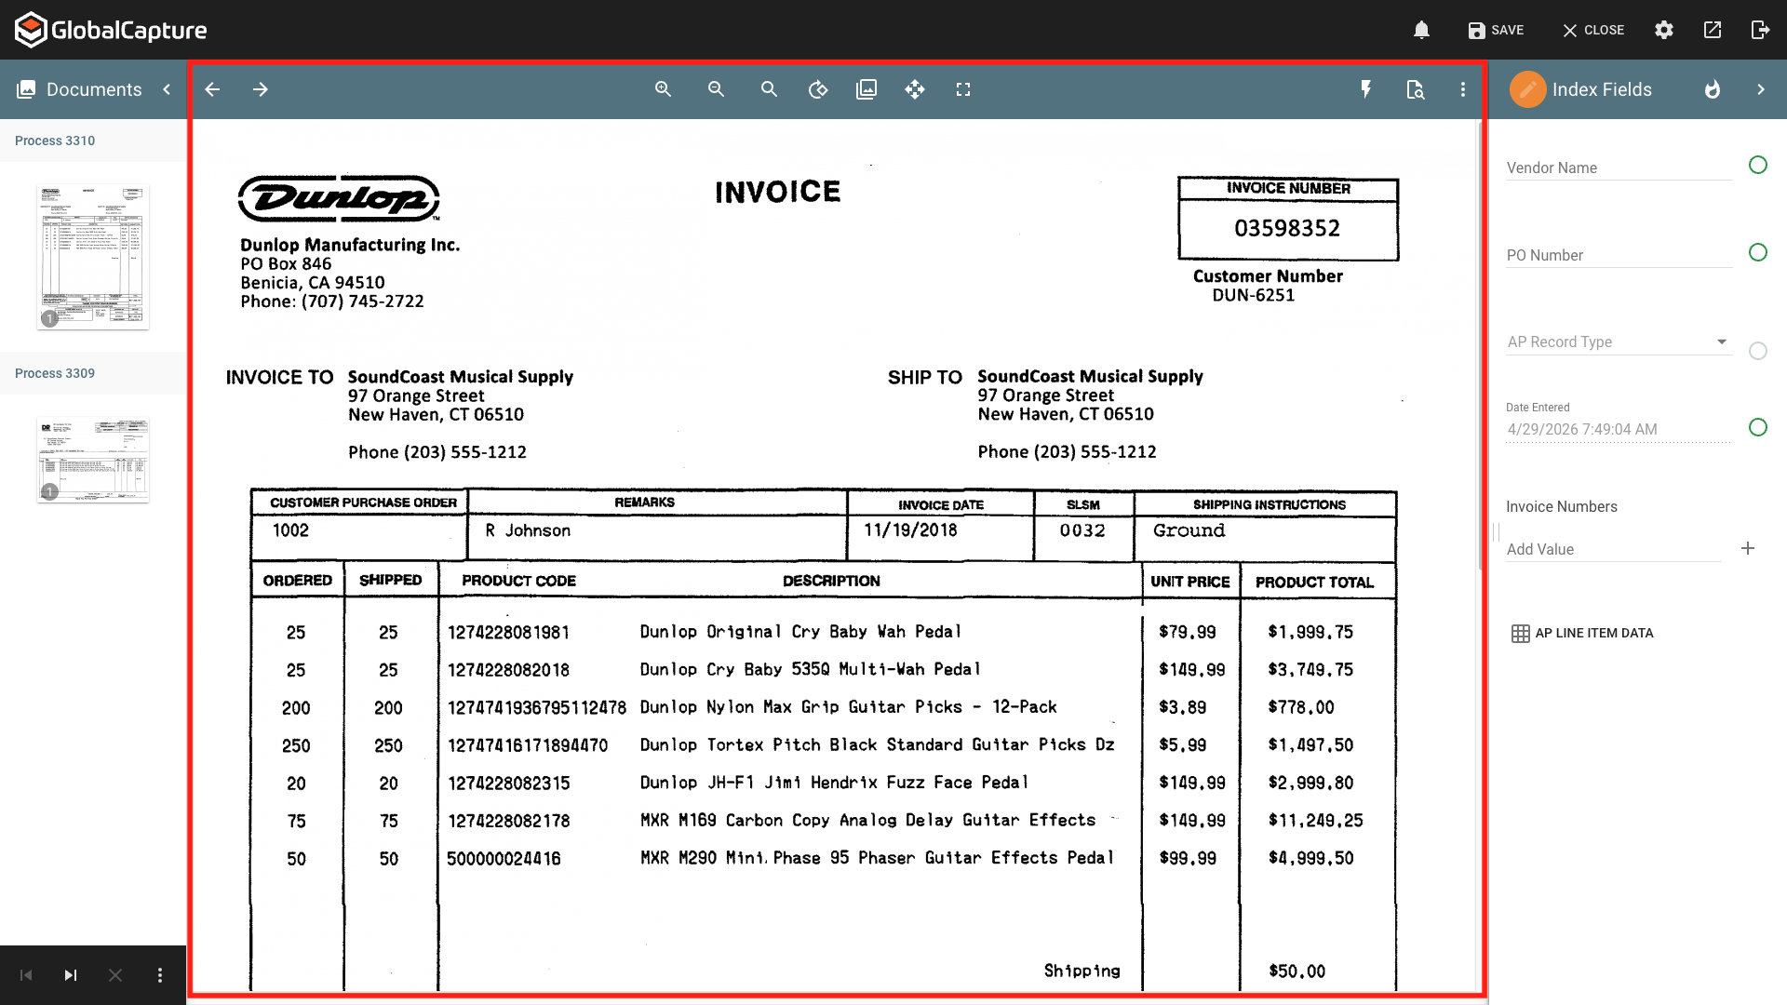Select the Process 3309 header
Image resolution: width=1787 pixels, height=1005 pixels.
[55, 373]
